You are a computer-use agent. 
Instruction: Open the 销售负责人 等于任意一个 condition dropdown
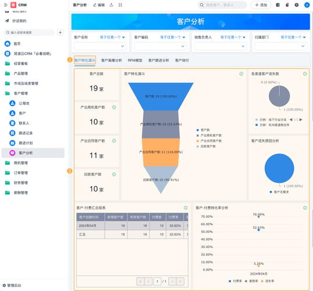point(233,37)
